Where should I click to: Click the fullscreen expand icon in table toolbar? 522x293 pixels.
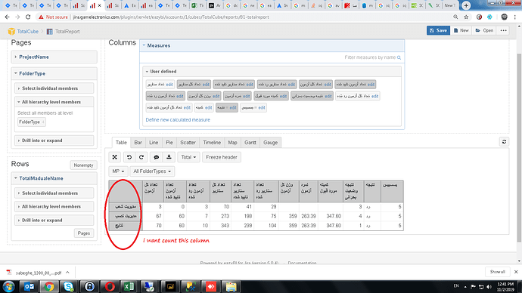click(x=114, y=157)
